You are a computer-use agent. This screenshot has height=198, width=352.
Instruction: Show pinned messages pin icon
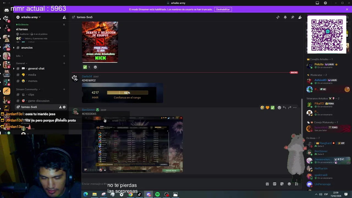293,17
